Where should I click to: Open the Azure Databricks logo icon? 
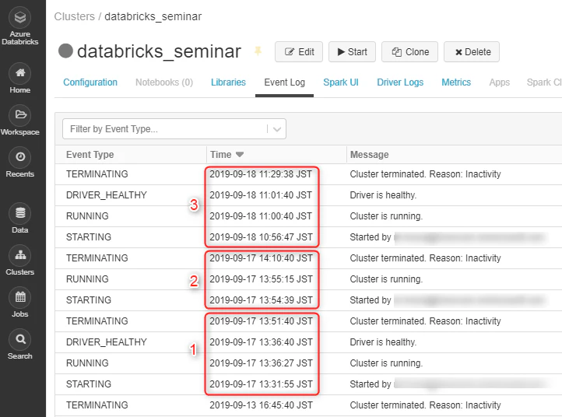pos(20,18)
